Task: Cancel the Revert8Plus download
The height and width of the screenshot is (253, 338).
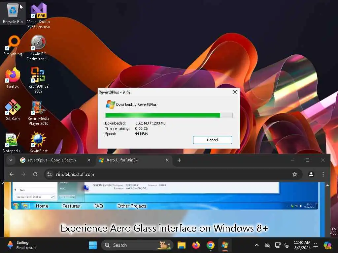Action: pyautogui.click(x=212, y=140)
